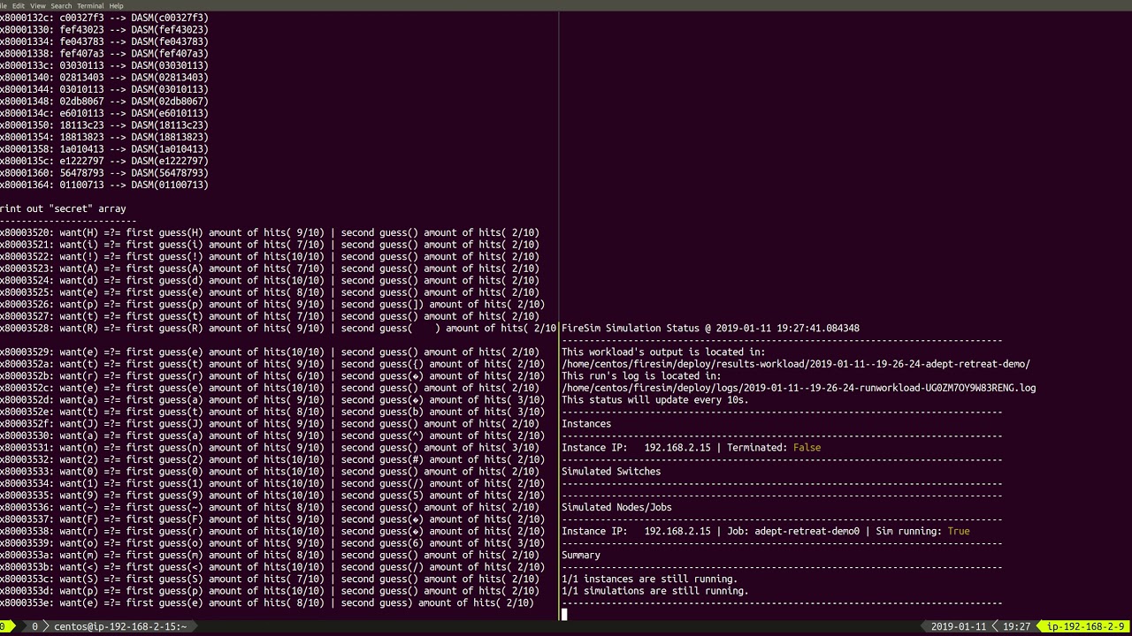Click the 'This status will update every 10s.' line
Screen dimensions: 1132x636
click(x=654, y=399)
